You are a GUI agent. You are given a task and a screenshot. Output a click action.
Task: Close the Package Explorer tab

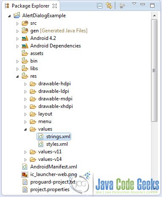[55, 6]
